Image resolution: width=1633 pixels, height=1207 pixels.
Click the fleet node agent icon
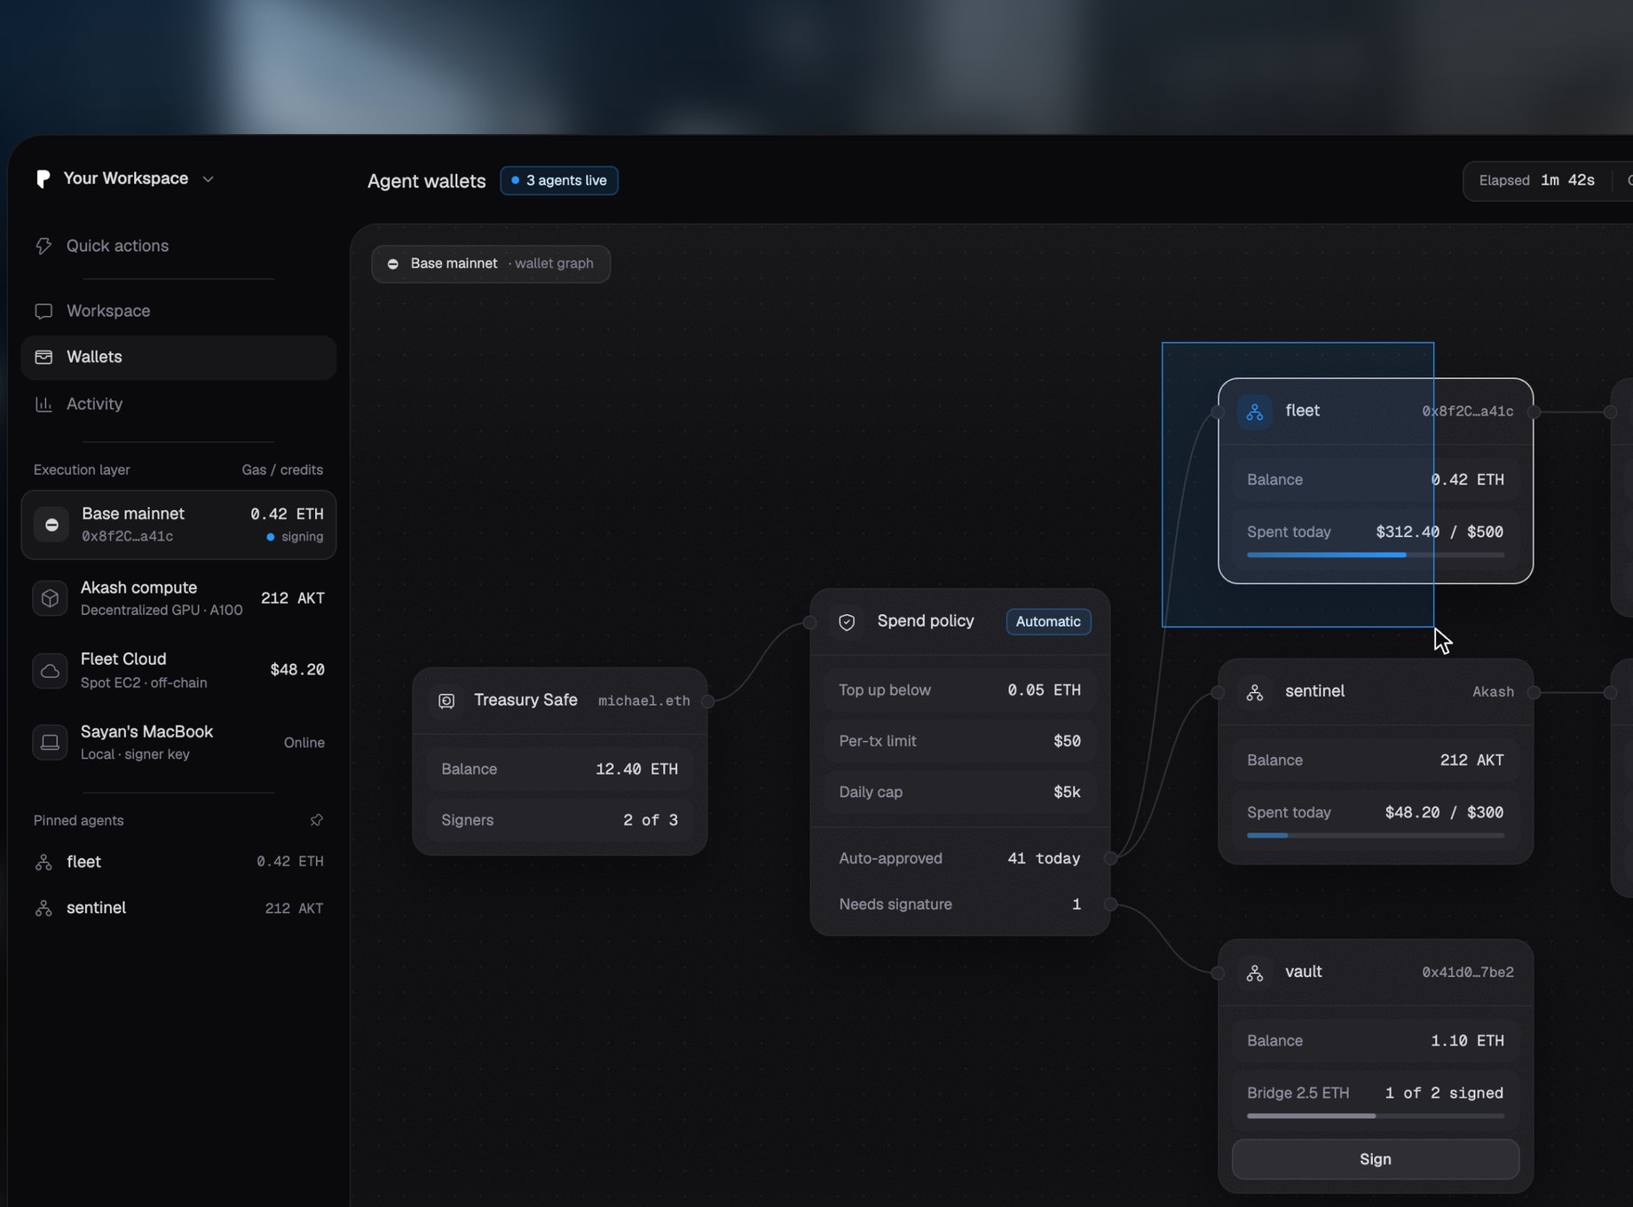tap(1255, 412)
